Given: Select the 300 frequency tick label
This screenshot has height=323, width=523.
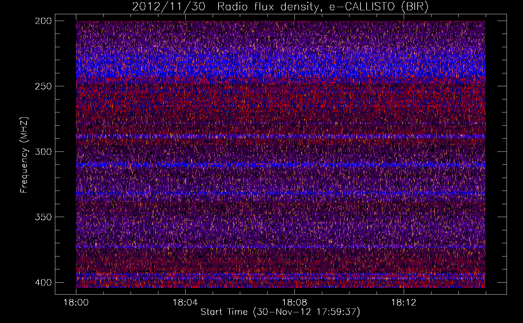Looking at the screenshot, I should coord(43,151).
